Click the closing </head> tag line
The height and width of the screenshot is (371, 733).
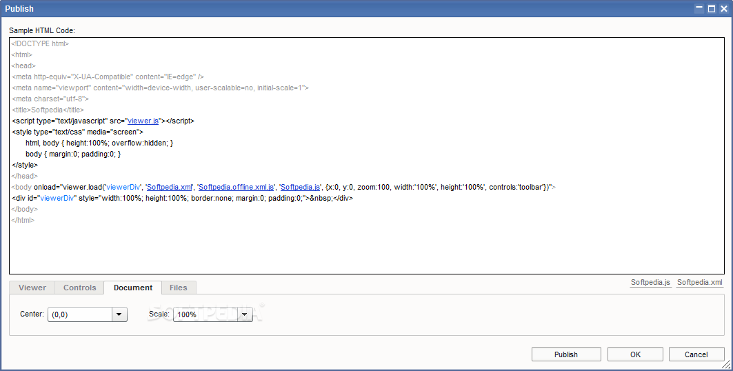25,176
